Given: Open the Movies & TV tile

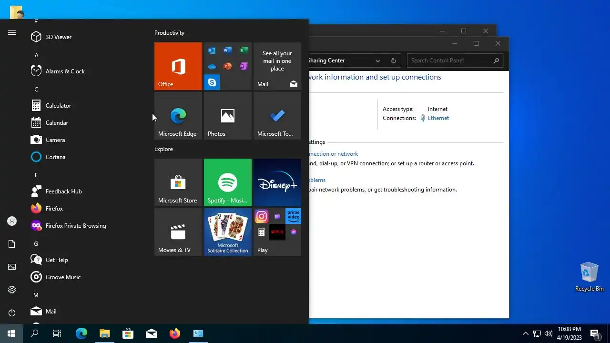Looking at the screenshot, I should point(178,232).
